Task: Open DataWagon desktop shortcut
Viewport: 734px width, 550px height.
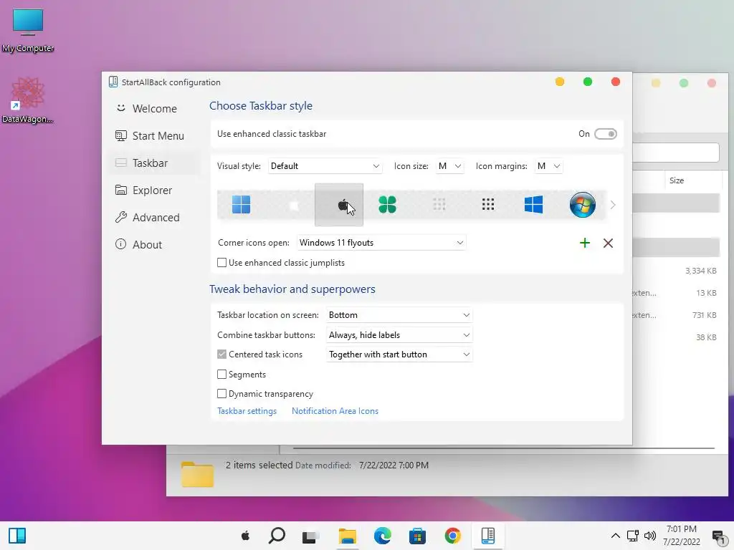Action: [28, 100]
